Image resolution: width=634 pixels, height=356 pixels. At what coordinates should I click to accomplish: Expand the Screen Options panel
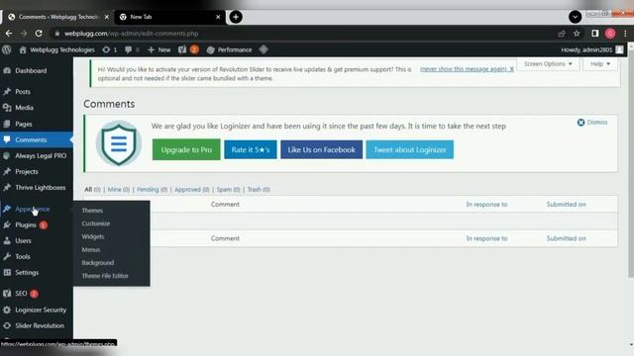click(548, 63)
